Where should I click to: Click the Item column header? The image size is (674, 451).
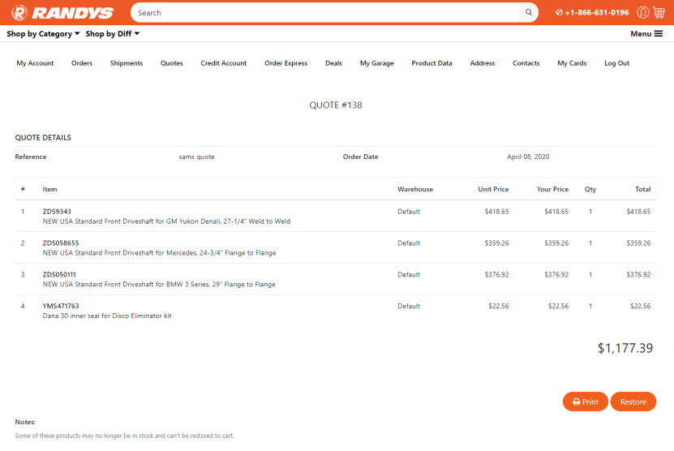[49, 189]
